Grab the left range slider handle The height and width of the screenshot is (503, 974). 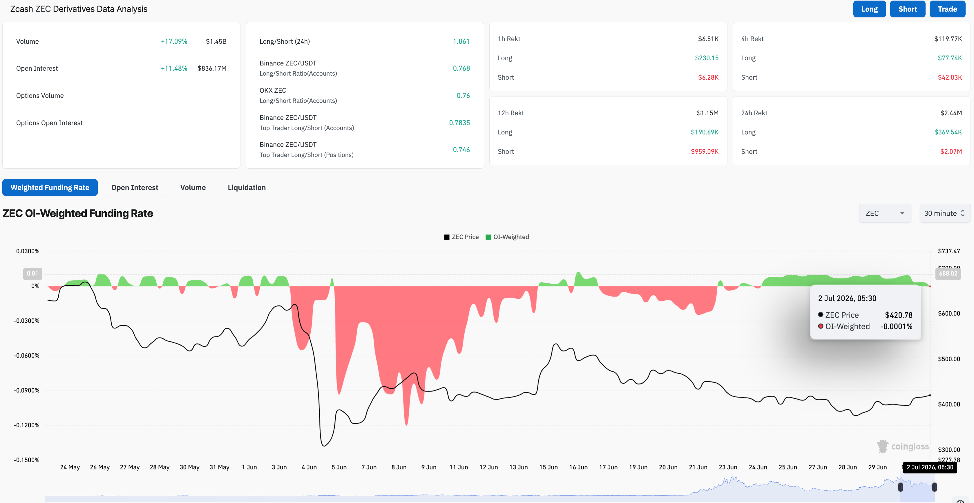click(x=901, y=487)
